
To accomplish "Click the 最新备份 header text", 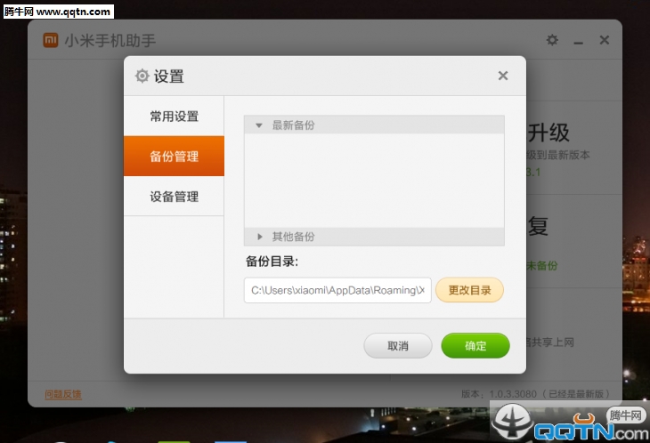I will pyautogui.click(x=293, y=125).
